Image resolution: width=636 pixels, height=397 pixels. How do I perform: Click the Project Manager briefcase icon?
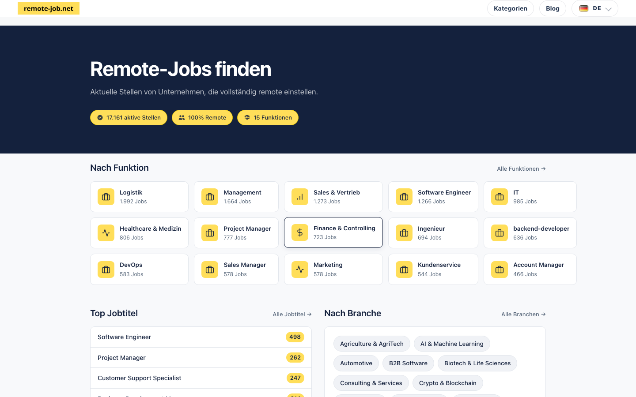click(210, 233)
